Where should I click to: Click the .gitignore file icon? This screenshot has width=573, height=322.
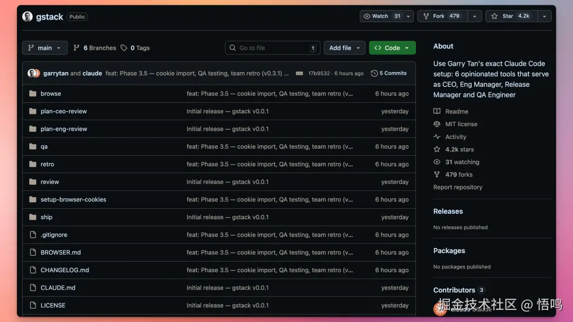[x=32, y=235]
